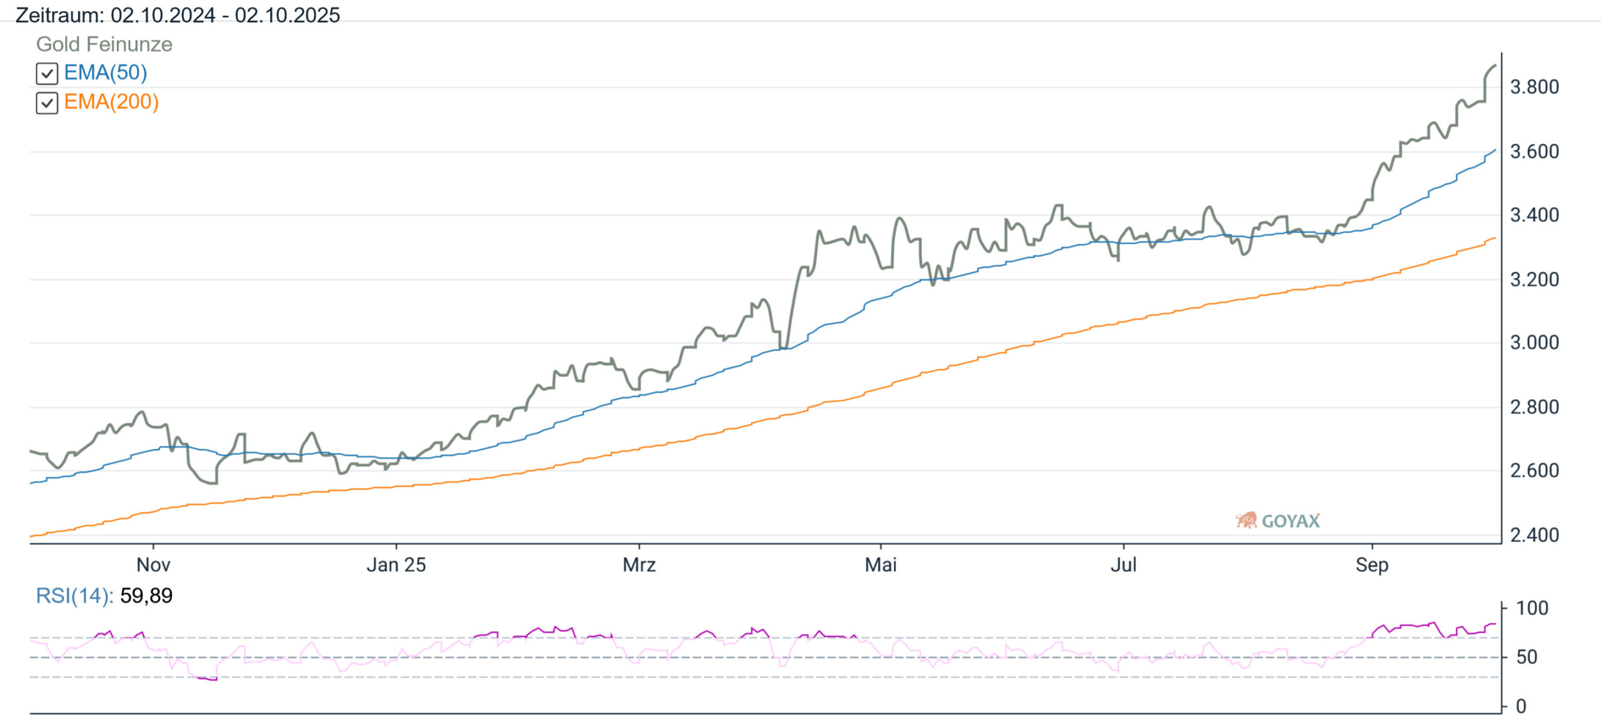This screenshot has height=720, width=1601.
Task: Click the Gold Feinunze chart title
Action: click(104, 44)
